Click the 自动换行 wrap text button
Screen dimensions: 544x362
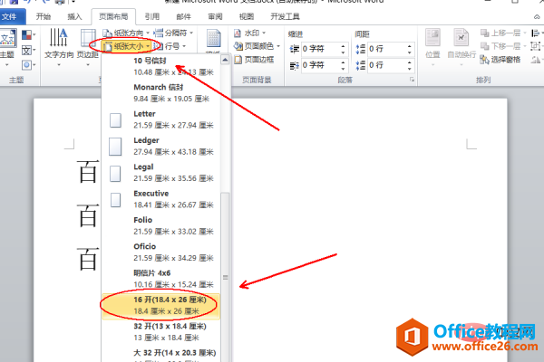[461, 48]
